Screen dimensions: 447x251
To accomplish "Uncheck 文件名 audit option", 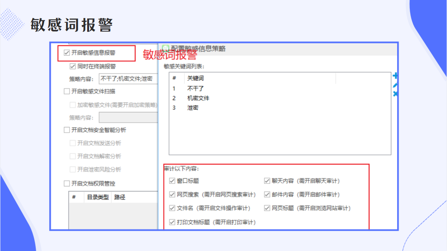I will [172, 208].
